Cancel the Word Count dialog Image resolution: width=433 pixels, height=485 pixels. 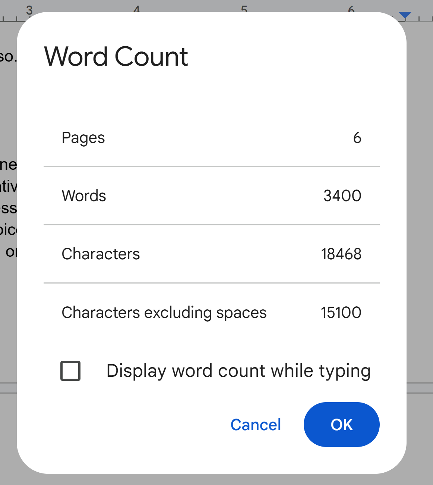pyautogui.click(x=256, y=425)
